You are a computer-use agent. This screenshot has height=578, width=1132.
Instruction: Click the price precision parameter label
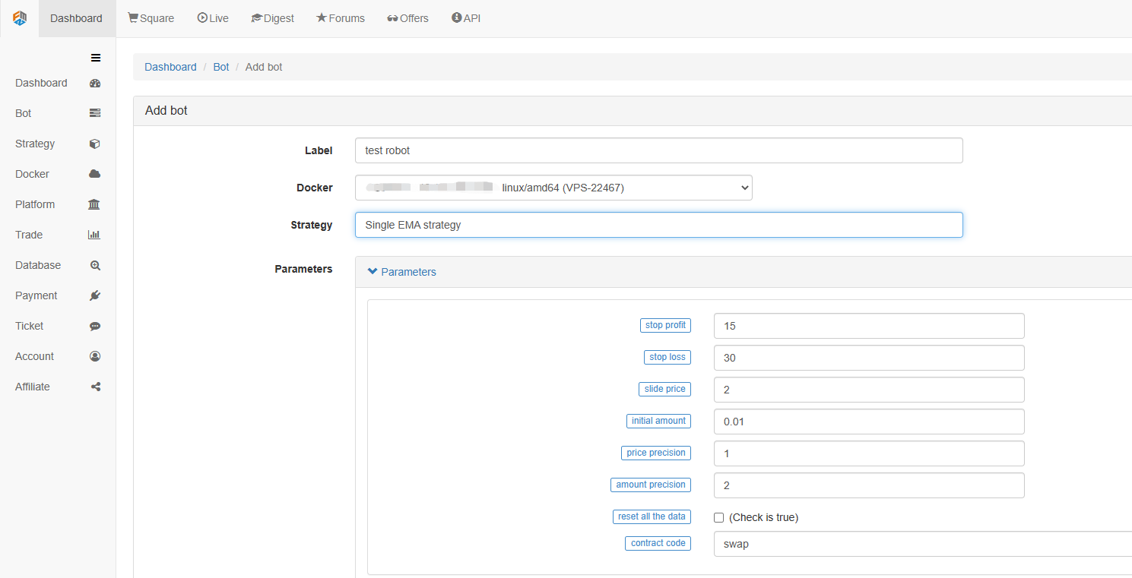click(656, 453)
